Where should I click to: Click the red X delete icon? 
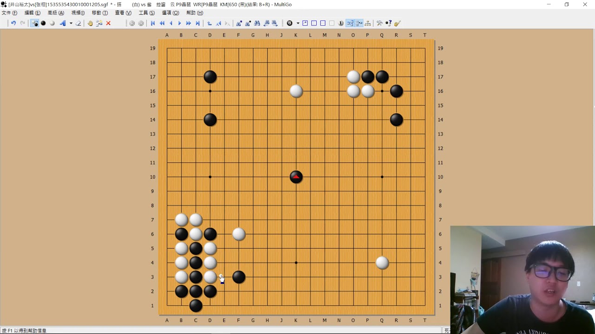tap(108, 23)
